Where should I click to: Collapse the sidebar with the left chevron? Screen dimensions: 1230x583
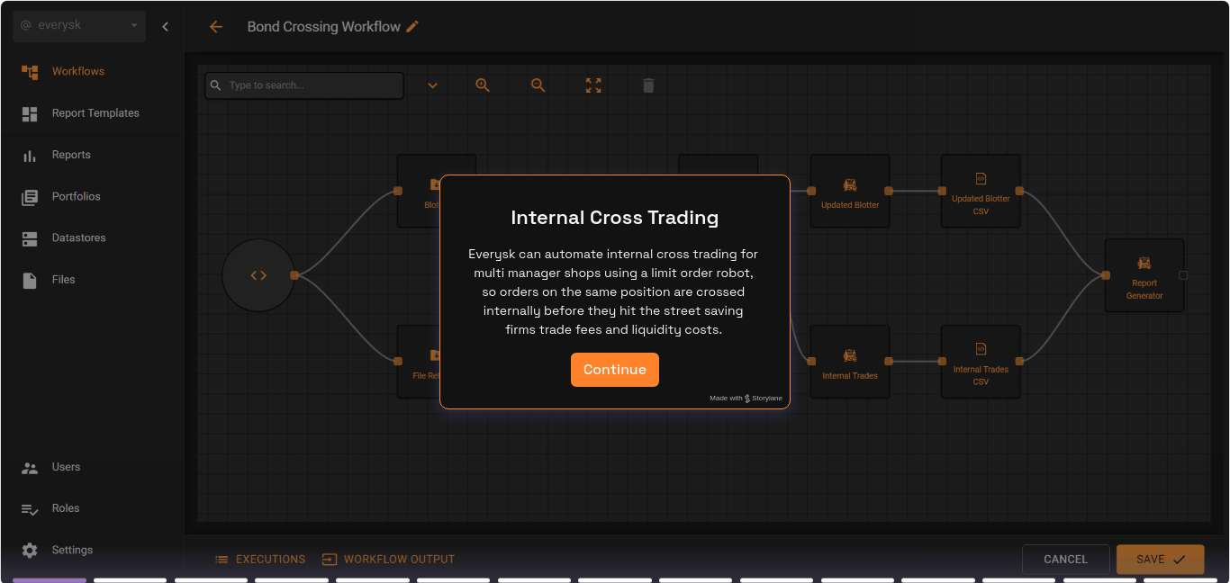click(x=165, y=26)
